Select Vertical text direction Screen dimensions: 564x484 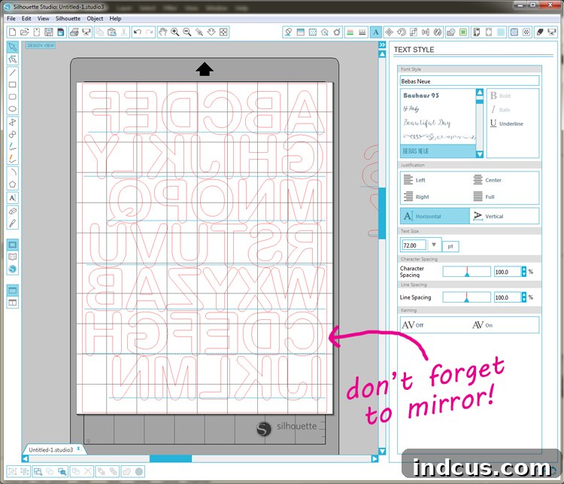(x=505, y=216)
